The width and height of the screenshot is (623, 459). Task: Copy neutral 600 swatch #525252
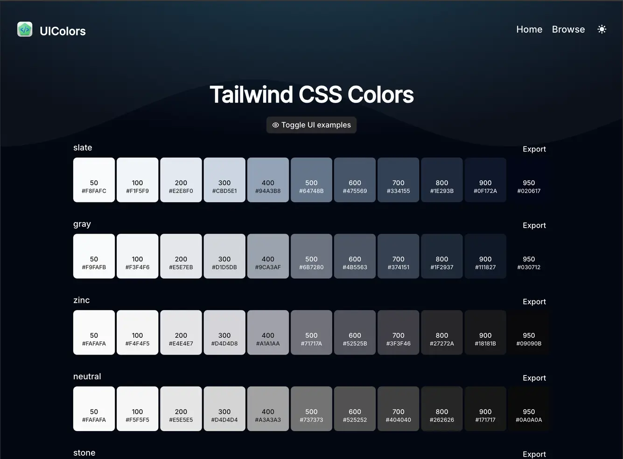355,409
